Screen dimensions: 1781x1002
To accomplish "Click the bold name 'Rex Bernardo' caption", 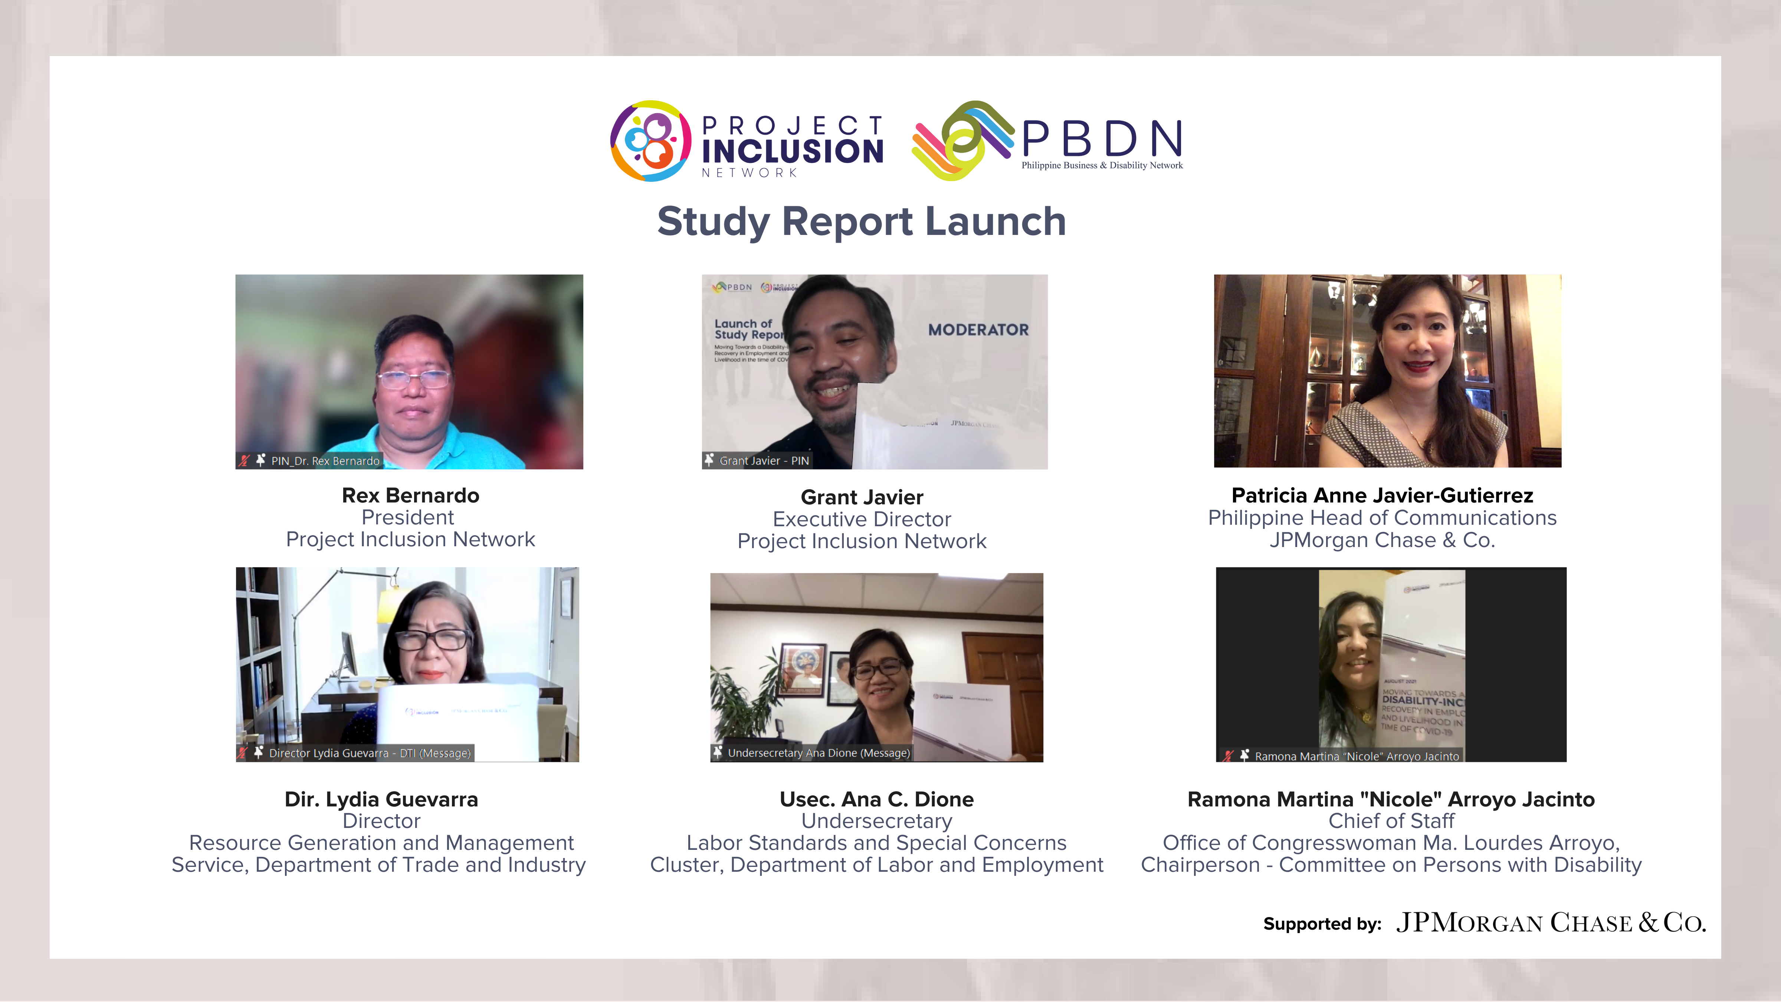I will 411,495.
